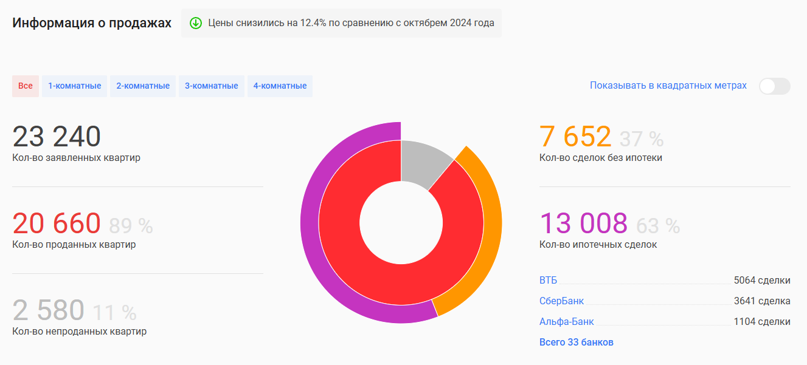Select the "Все" filter tab
The height and width of the screenshot is (365, 807).
coord(26,86)
